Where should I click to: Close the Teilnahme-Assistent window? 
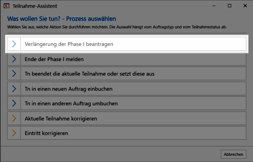pos(245,6)
